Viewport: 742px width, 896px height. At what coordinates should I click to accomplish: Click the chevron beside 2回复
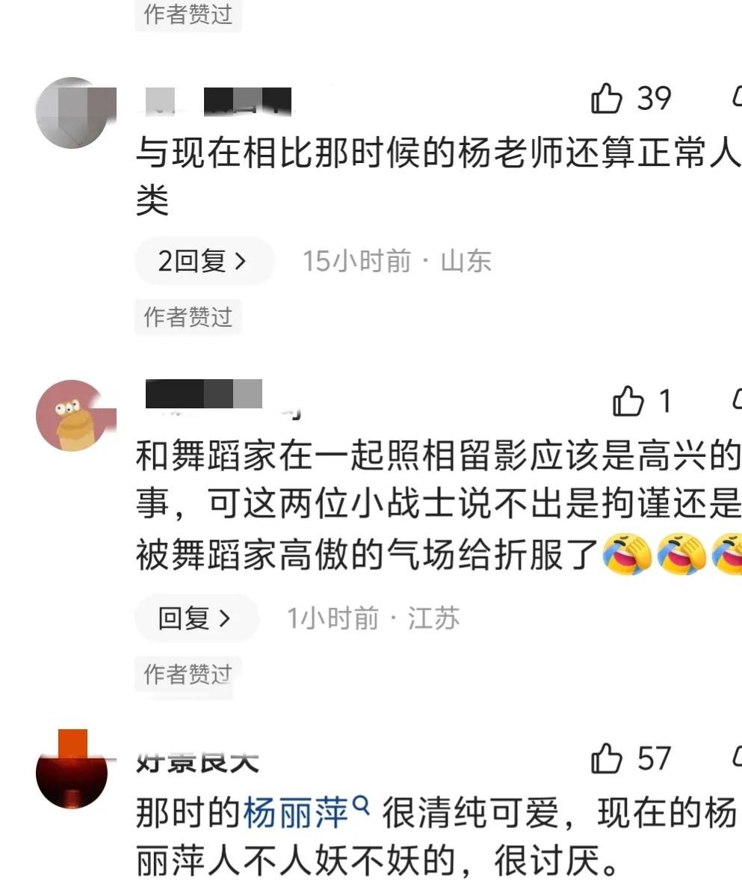click(x=241, y=262)
